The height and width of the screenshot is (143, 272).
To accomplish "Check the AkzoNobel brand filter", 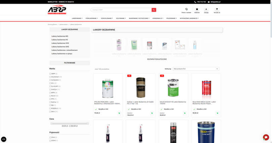I will click(50, 77).
